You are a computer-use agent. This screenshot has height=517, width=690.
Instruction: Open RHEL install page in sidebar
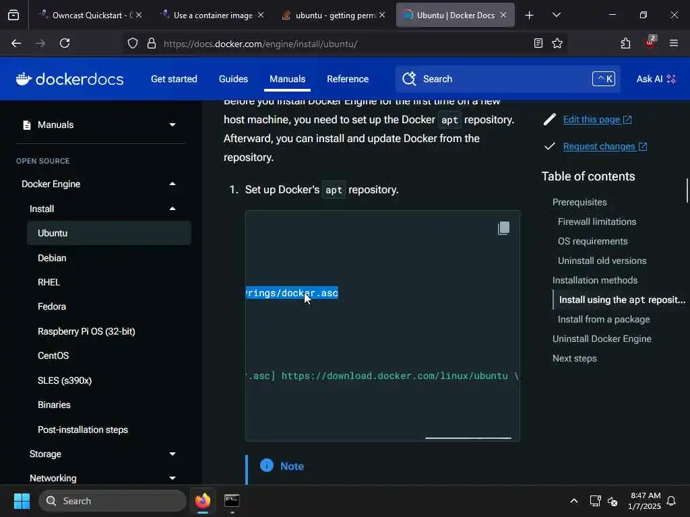coord(49,282)
